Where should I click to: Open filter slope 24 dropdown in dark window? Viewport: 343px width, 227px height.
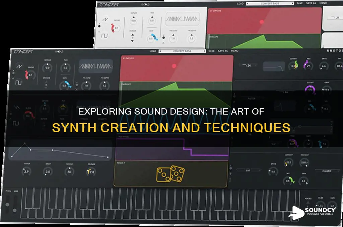248,65
